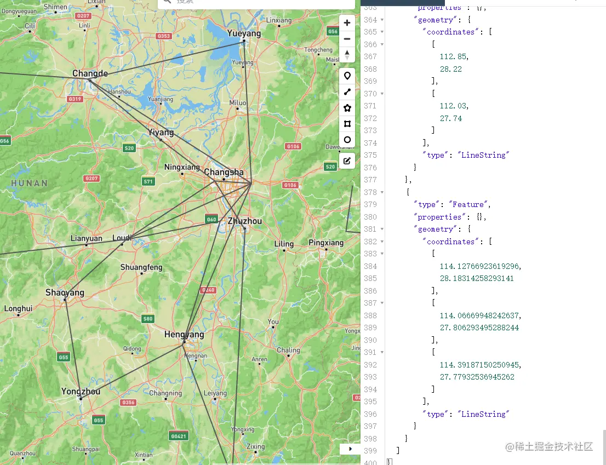Click the map search field
606x465 pixels.
pos(256,3)
